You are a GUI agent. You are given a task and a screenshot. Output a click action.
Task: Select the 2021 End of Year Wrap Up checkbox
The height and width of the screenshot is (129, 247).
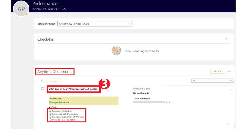[x=43, y=88]
